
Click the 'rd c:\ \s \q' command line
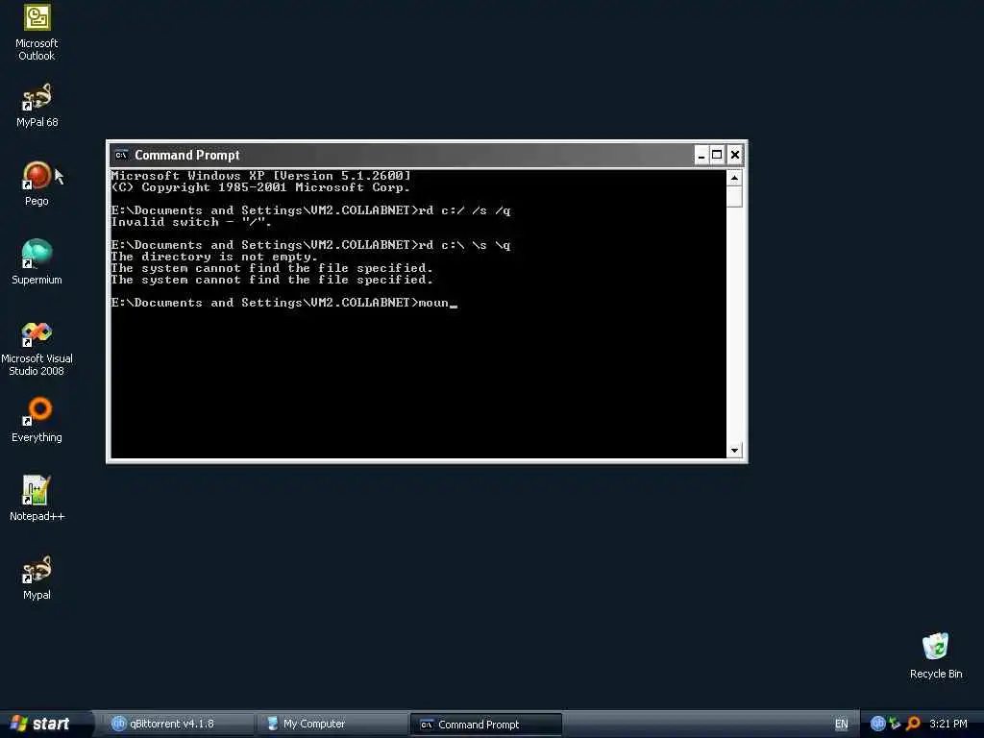coord(310,245)
